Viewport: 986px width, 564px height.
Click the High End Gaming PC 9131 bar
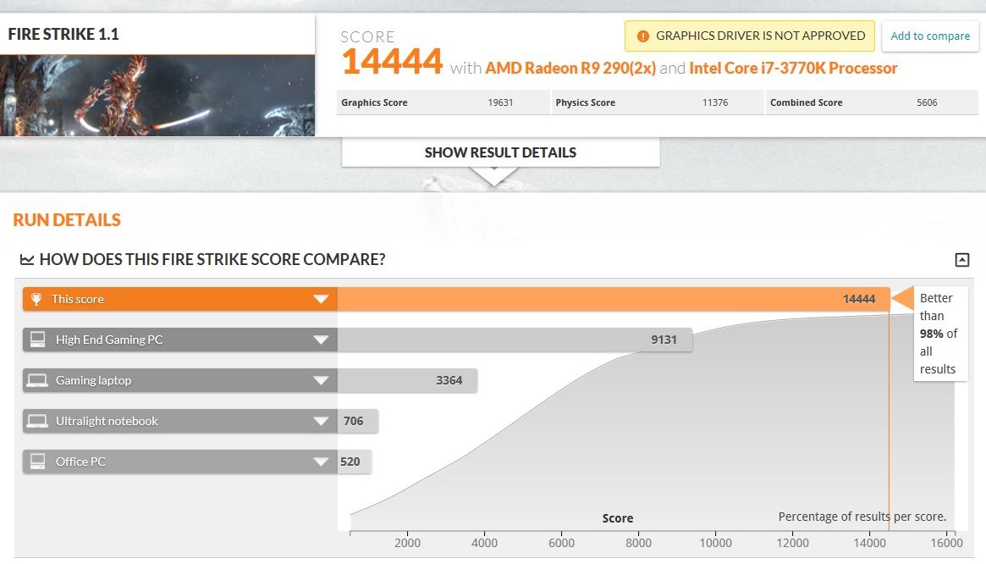515,340
